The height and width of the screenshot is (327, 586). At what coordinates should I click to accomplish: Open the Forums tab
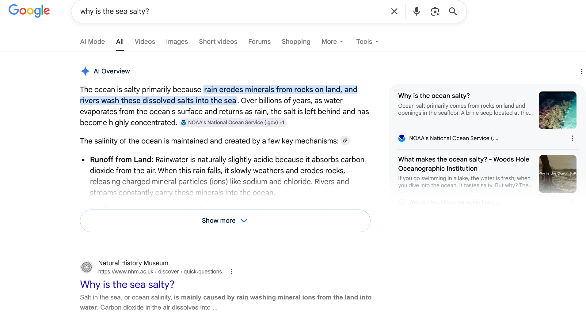pos(259,42)
